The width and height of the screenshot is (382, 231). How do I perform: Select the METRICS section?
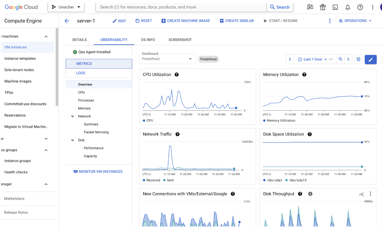pos(99,64)
